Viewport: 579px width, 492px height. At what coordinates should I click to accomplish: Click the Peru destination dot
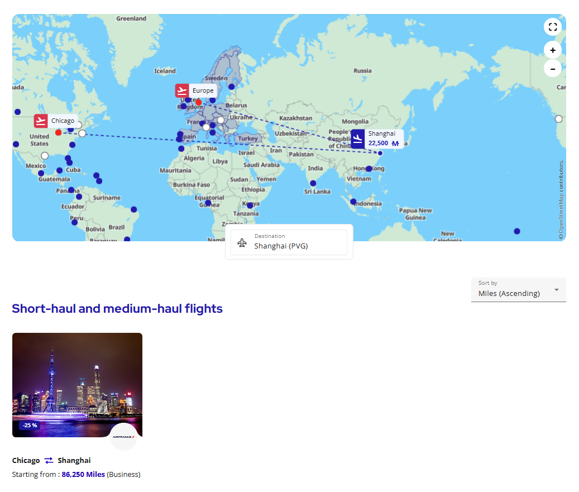click(x=75, y=222)
